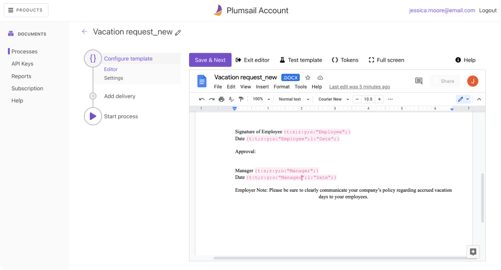The width and height of the screenshot is (501, 270).
Task: Rename document using the pencil edit icon
Action: click(x=178, y=32)
